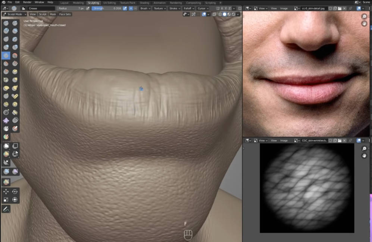Click the Face Sets header button
This screenshot has height=242, width=372.
(65, 14)
